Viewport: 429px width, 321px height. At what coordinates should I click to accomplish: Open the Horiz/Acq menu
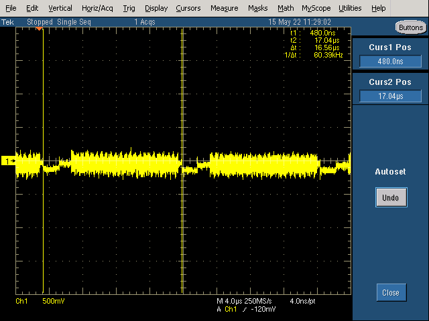97,8
